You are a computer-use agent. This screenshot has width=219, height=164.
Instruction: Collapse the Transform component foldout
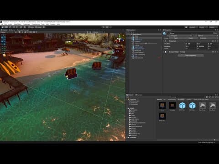pyautogui.click(x=164, y=41)
